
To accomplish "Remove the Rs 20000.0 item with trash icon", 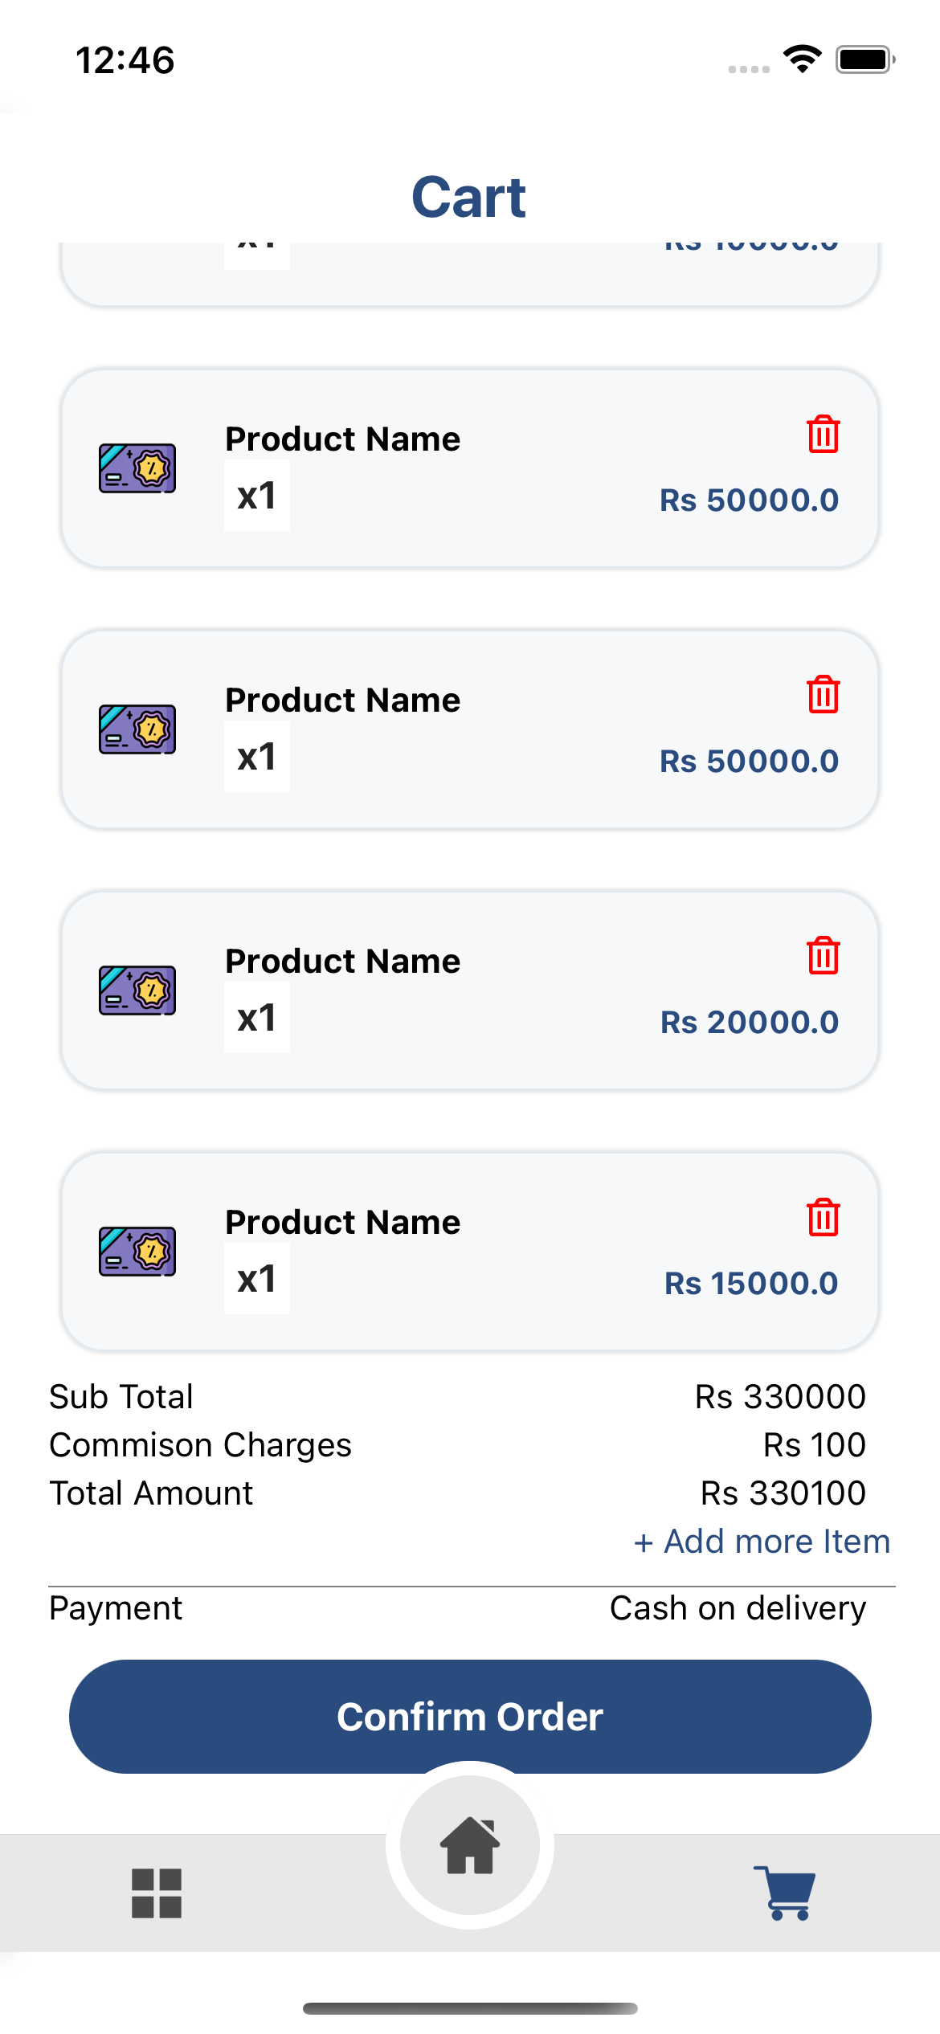I will coord(823,956).
